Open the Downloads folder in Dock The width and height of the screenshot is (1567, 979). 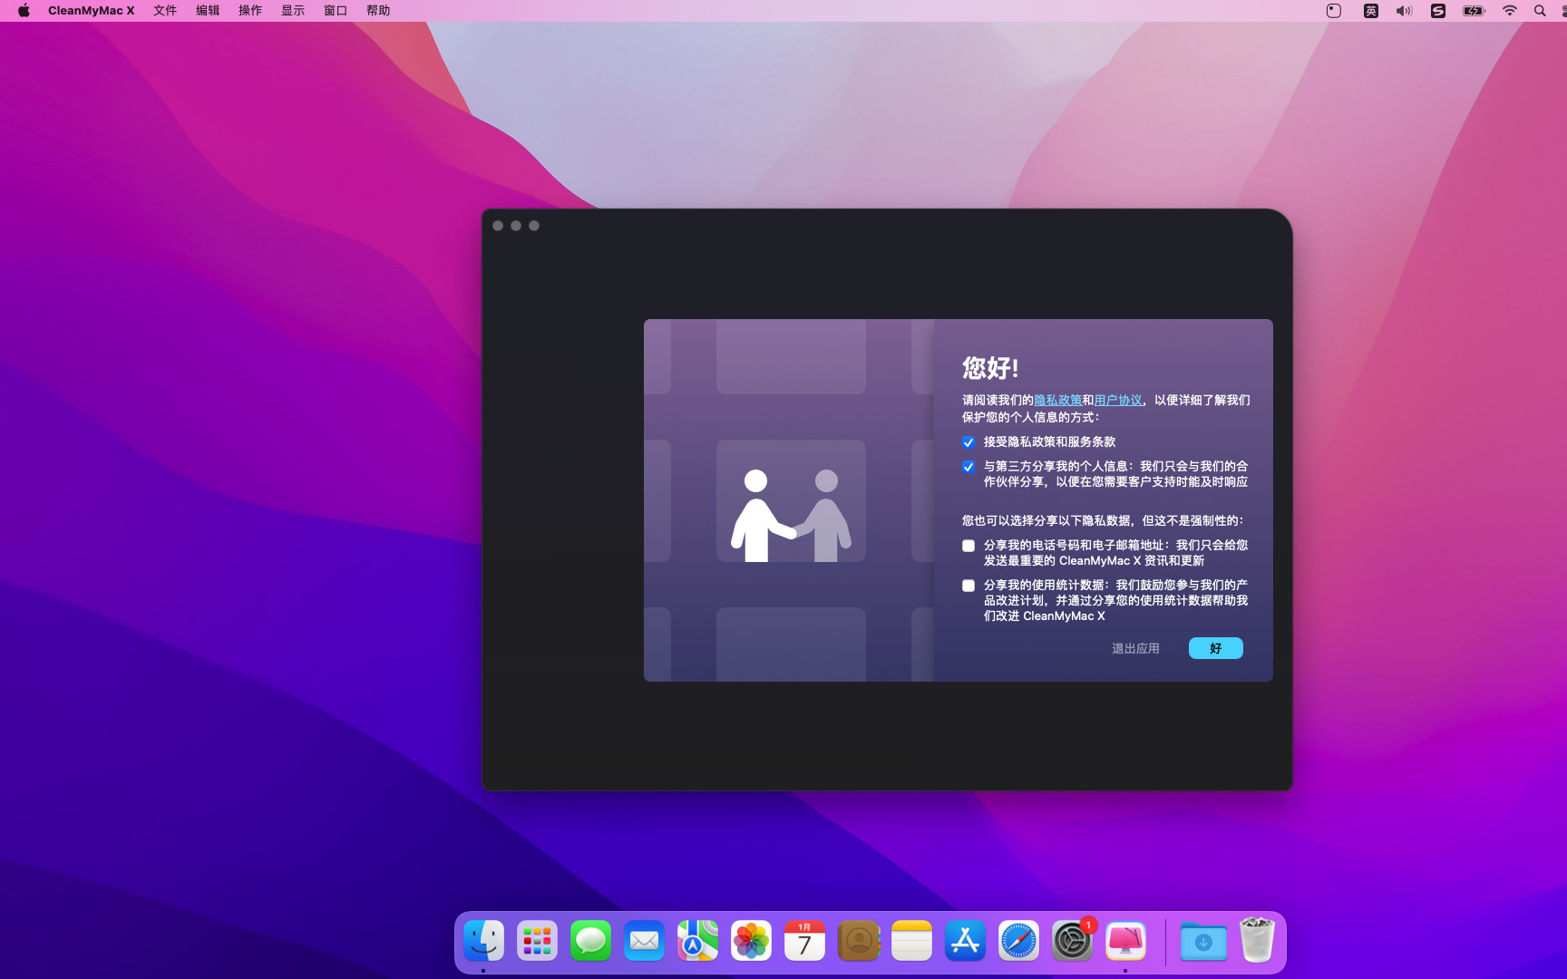pyautogui.click(x=1202, y=942)
